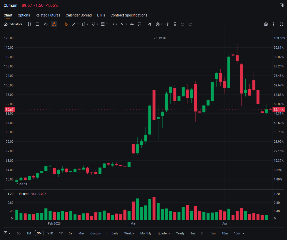Select the 1Y time range
Image resolution: width=287 pixels, height=240 pixels.
click(x=61, y=233)
